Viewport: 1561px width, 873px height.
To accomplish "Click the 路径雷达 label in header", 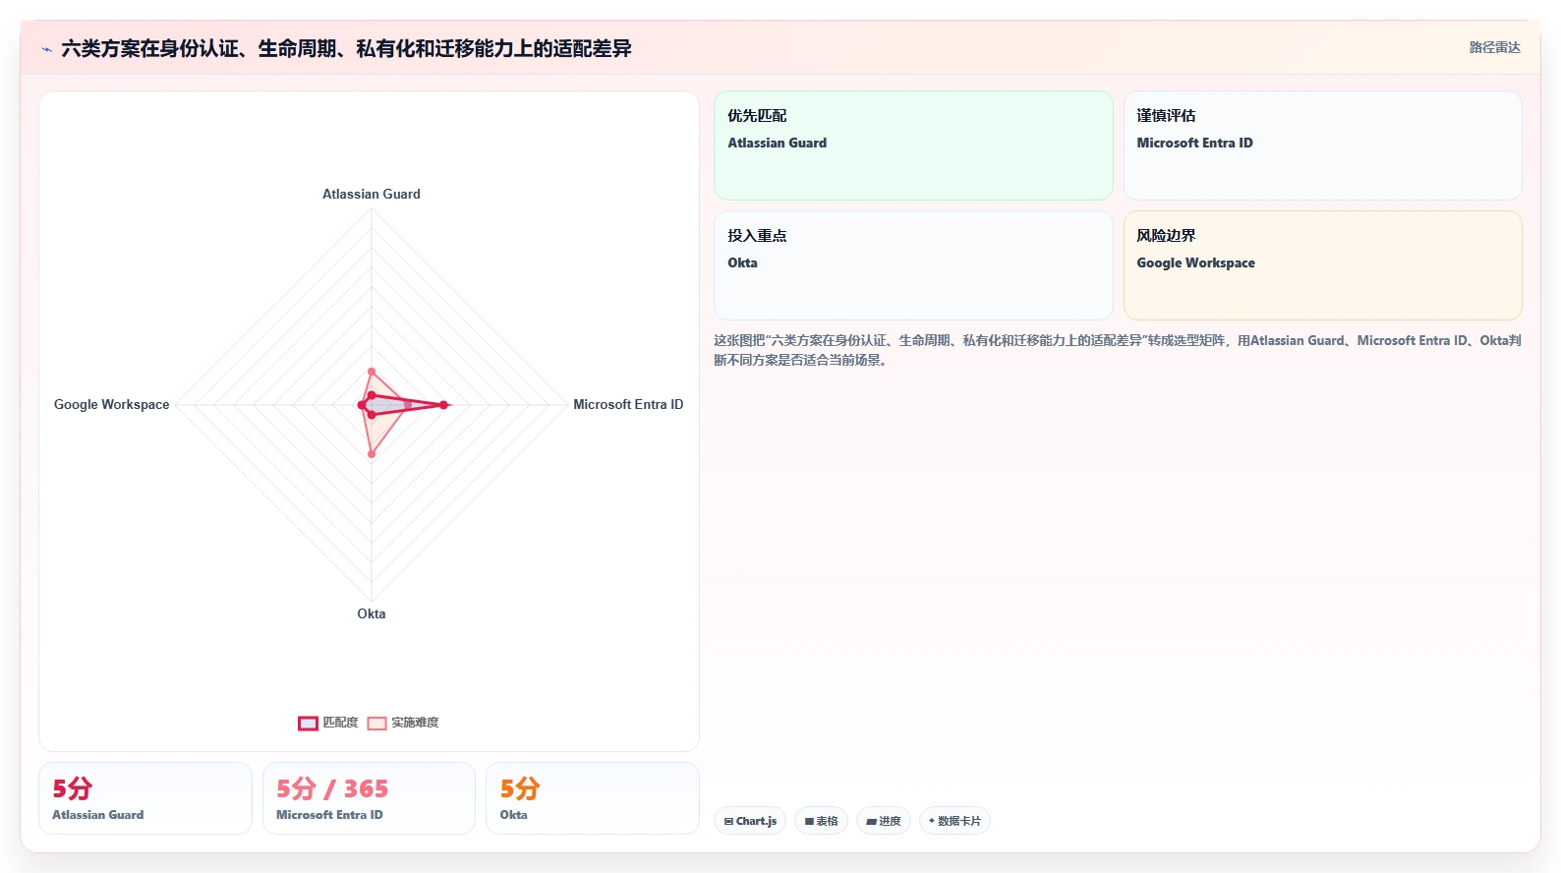I will pyautogui.click(x=1494, y=47).
